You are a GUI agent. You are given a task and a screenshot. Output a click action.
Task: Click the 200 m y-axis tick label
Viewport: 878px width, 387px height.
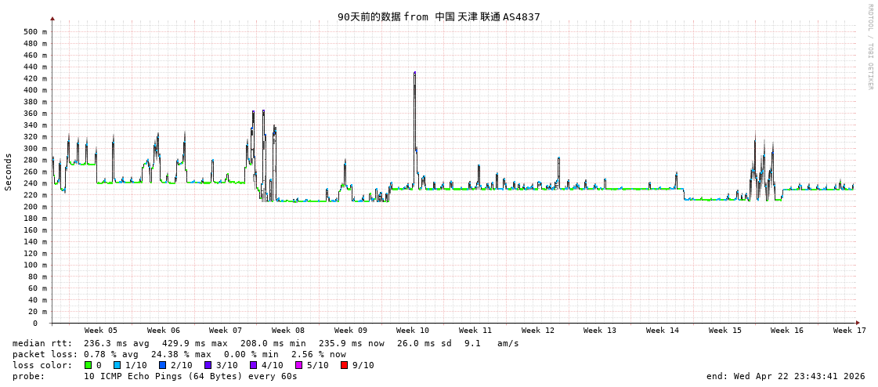click(34, 207)
